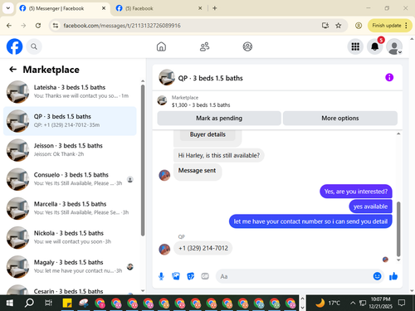Viewport: 415px width, 311px height.
Task: Open the Groups icon in top navigation
Action: point(247,46)
